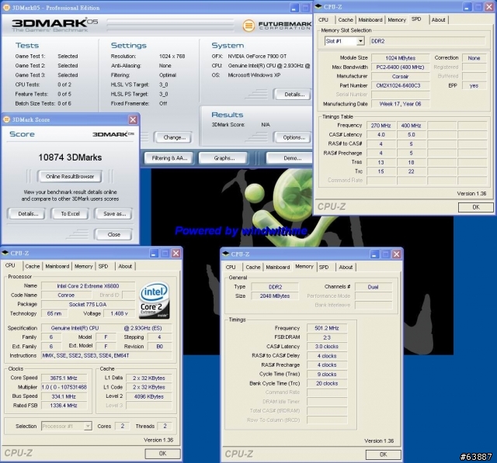Click To Excel button
Viewport: 497px width, 463px height.
[x=70, y=214]
